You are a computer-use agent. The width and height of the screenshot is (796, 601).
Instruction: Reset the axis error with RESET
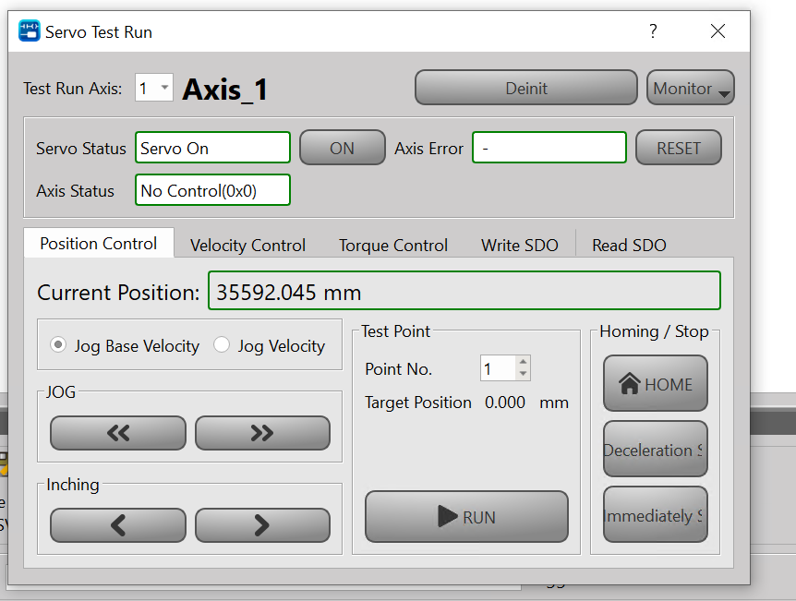point(678,148)
